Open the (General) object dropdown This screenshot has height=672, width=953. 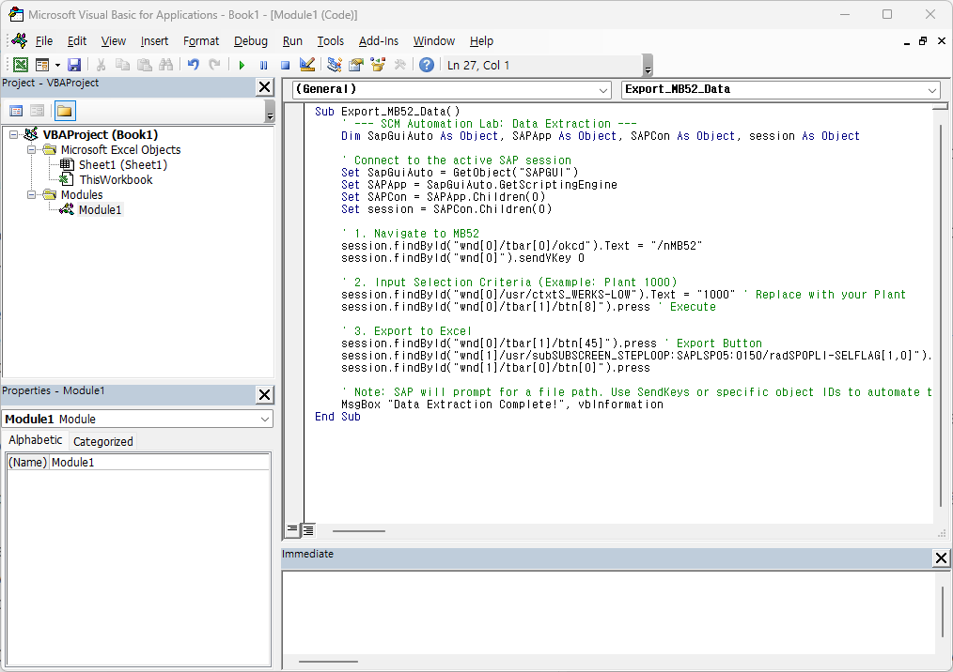(x=602, y=89)
